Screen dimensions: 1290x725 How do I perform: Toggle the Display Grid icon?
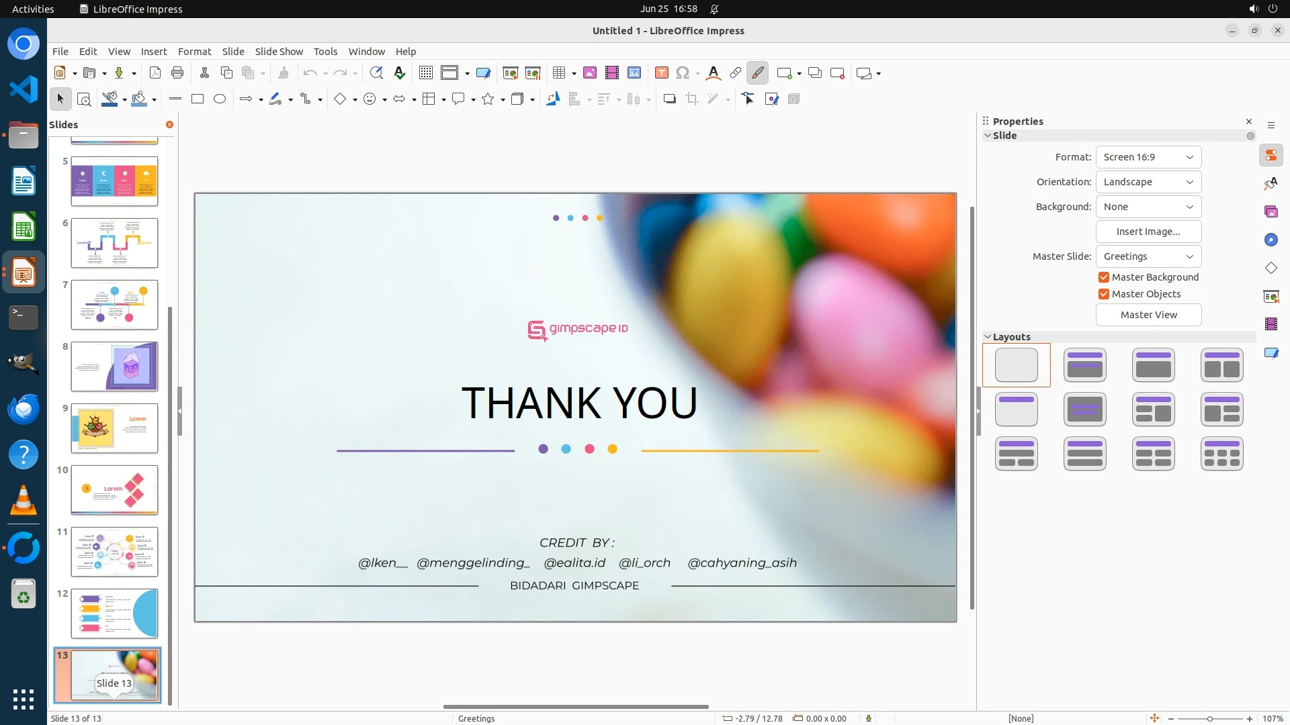[x=425, y=73]
